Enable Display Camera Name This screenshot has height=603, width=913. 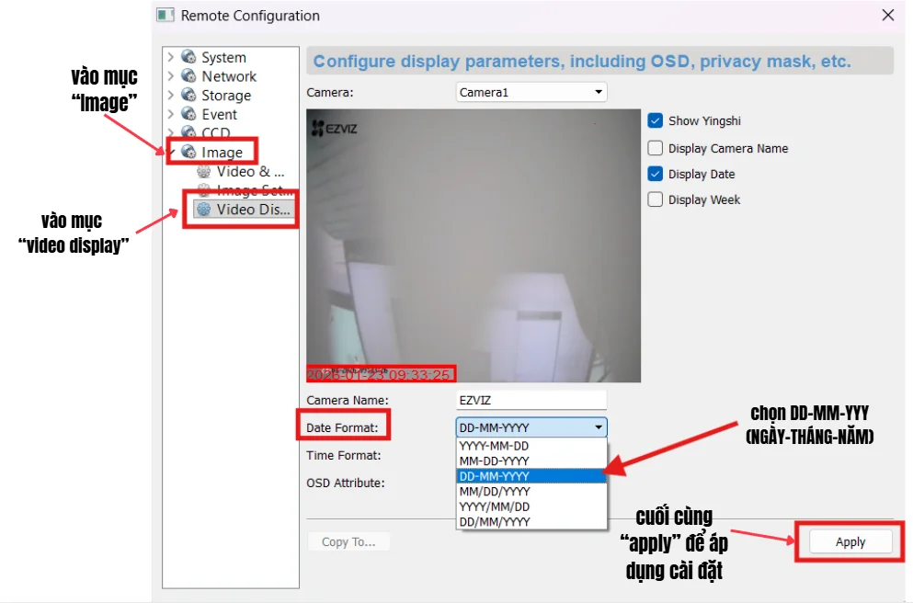tap(656, 148)
